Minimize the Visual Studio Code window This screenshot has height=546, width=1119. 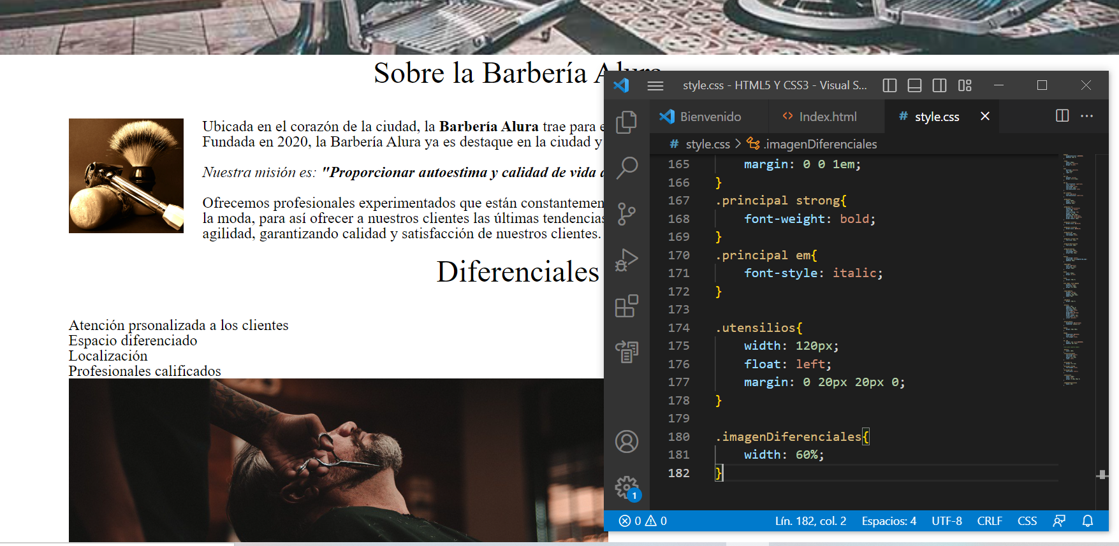pos(998,85)
